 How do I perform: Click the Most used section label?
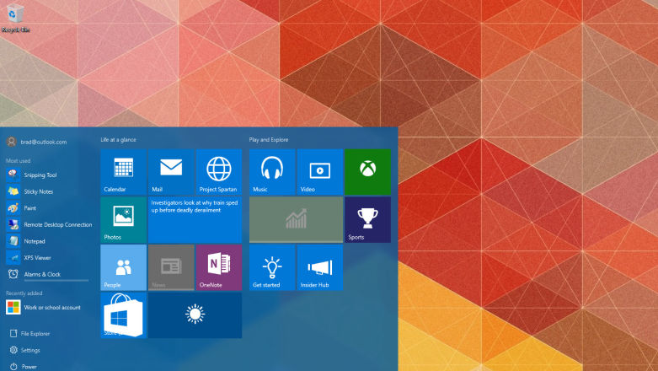click(18, 160)
